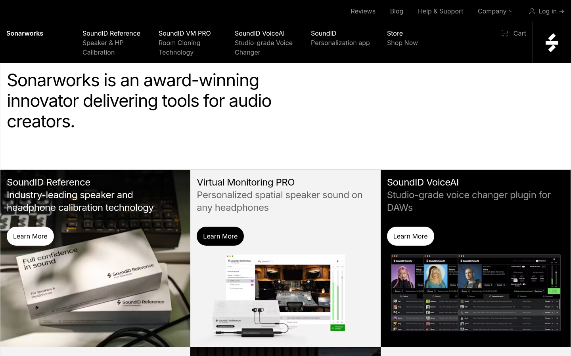Click Learn More under SoundID VoiceAI

(x=410, y=236)
